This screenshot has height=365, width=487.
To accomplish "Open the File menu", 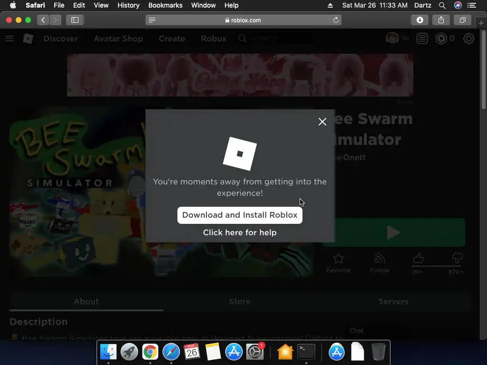I will pyautogui.click(x=58, y=5).
